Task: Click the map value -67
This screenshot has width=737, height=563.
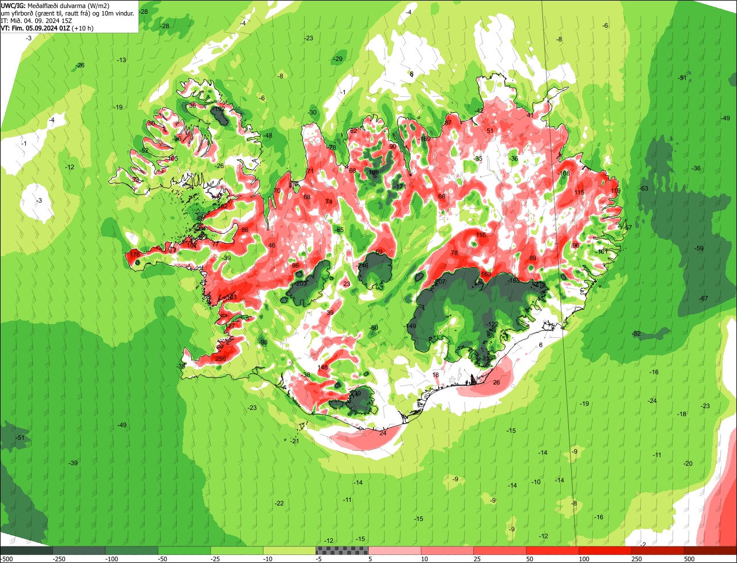Action: (x=703, y=298)
